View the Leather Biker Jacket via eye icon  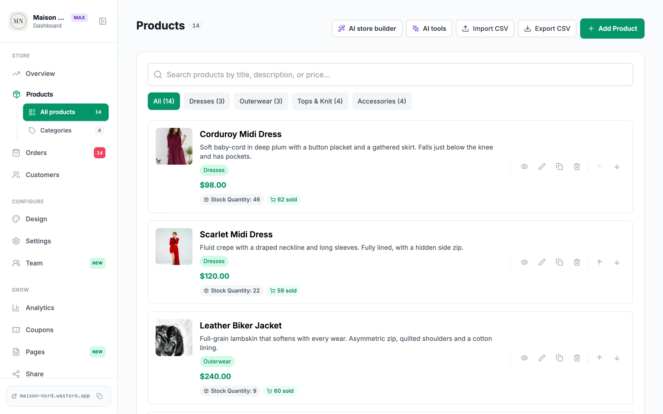[x=524, y=358]
